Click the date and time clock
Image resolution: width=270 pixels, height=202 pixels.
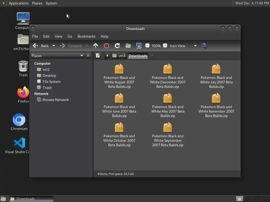(x=252, y=3)
